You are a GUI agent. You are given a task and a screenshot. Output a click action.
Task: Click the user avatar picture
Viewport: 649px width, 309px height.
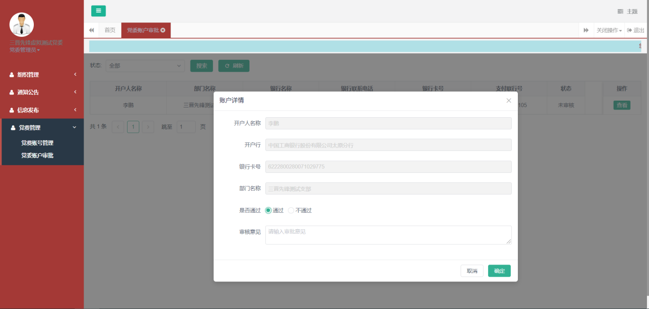coord(22,25)
